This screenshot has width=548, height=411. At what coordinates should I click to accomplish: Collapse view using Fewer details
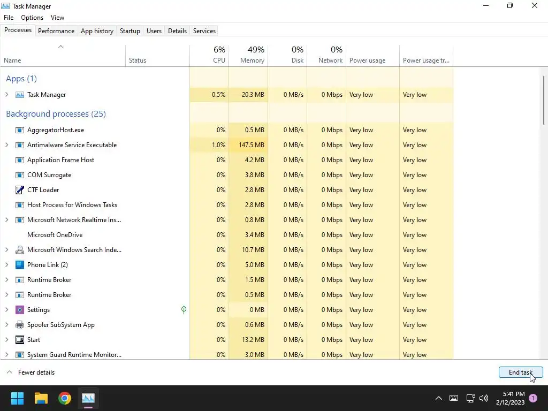click(31, 372)
